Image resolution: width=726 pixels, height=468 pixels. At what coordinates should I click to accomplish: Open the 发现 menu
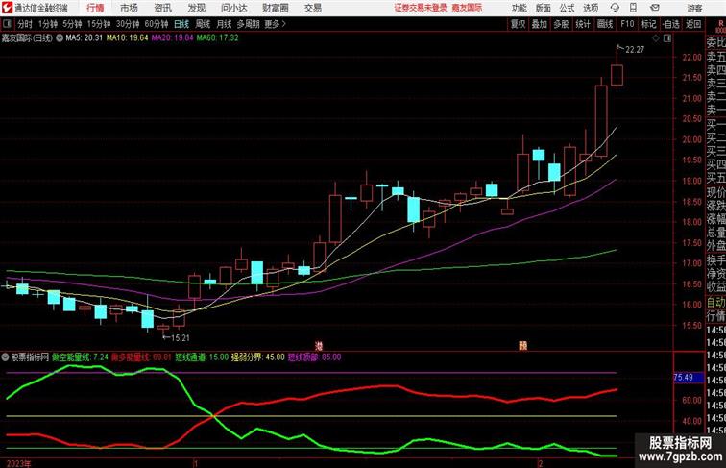[196, 8]
